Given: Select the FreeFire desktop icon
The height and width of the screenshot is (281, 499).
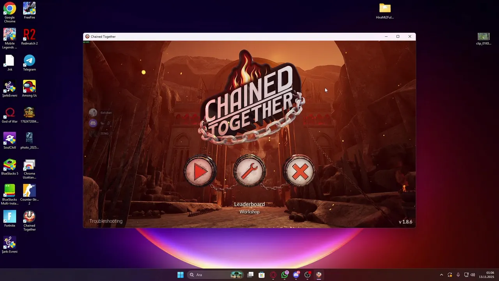Looking at the screenshot, I should pos(29,11).
